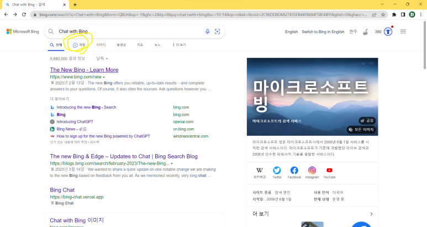Screen dimensions: 427x227
Task: Open How to sign up for new Bing link
Action: pyautogui.click(x=103, y=136)
